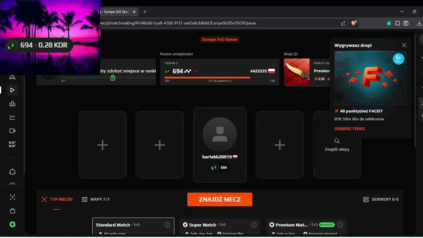This screenshot has width=423, height=238.
Task: Click the knife mission thumbnail
Action: coord(297,72)
